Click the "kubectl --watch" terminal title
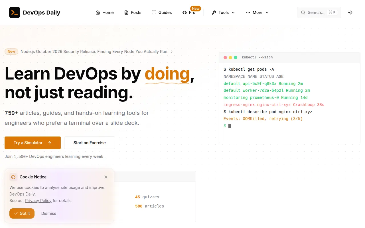365x228 pixels. pos(257,58)
